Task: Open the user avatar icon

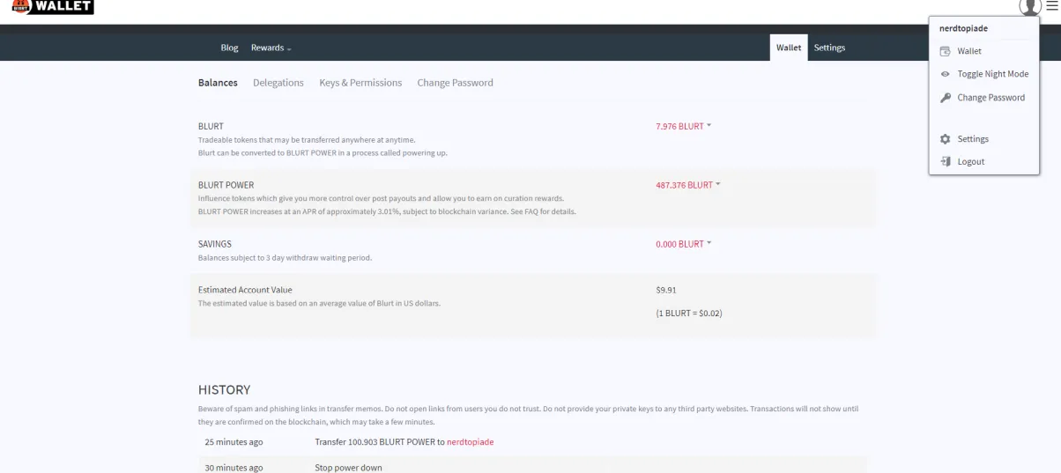Action: [1030, 6]
